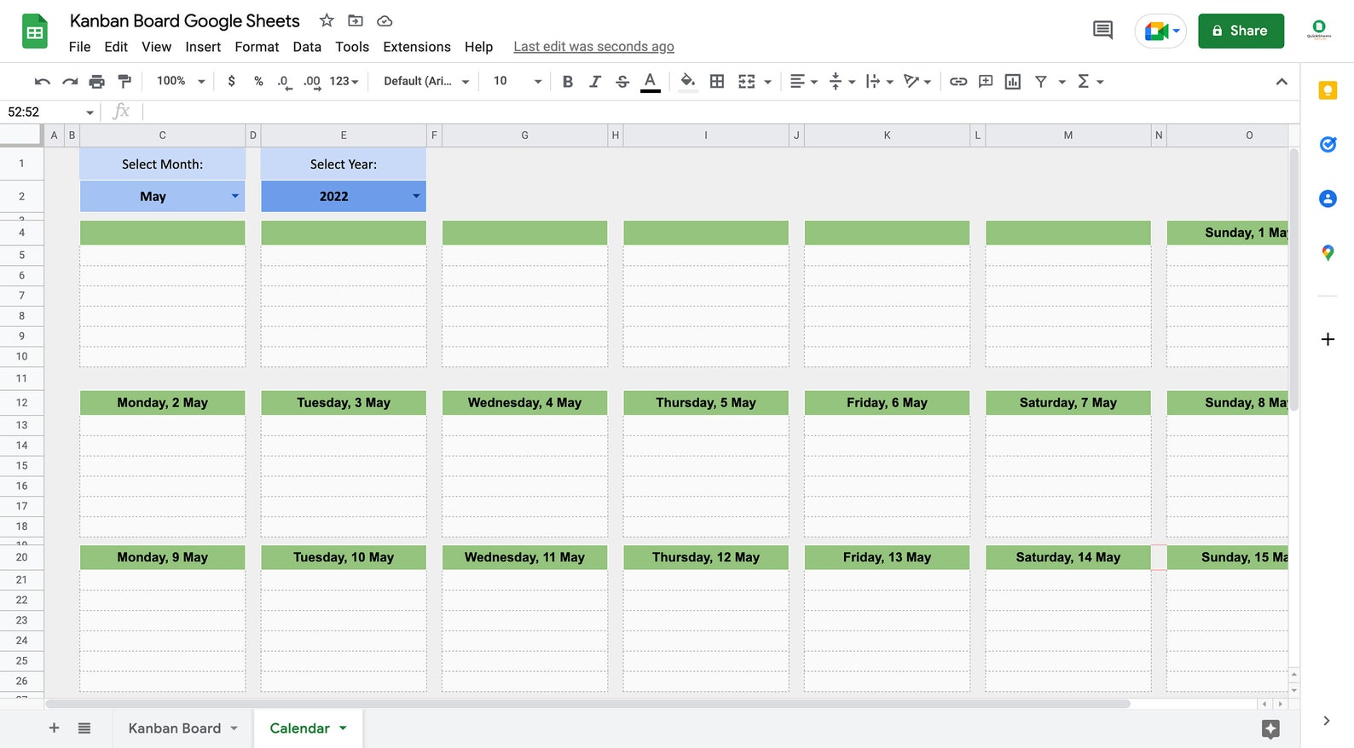
Task: Toggle strikethrough formatting
Action: tap(622, 82)
